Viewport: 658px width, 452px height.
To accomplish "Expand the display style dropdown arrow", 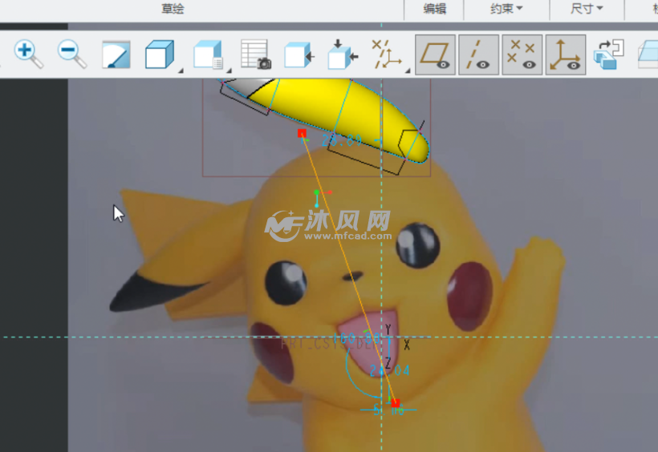I will [181, 71].
